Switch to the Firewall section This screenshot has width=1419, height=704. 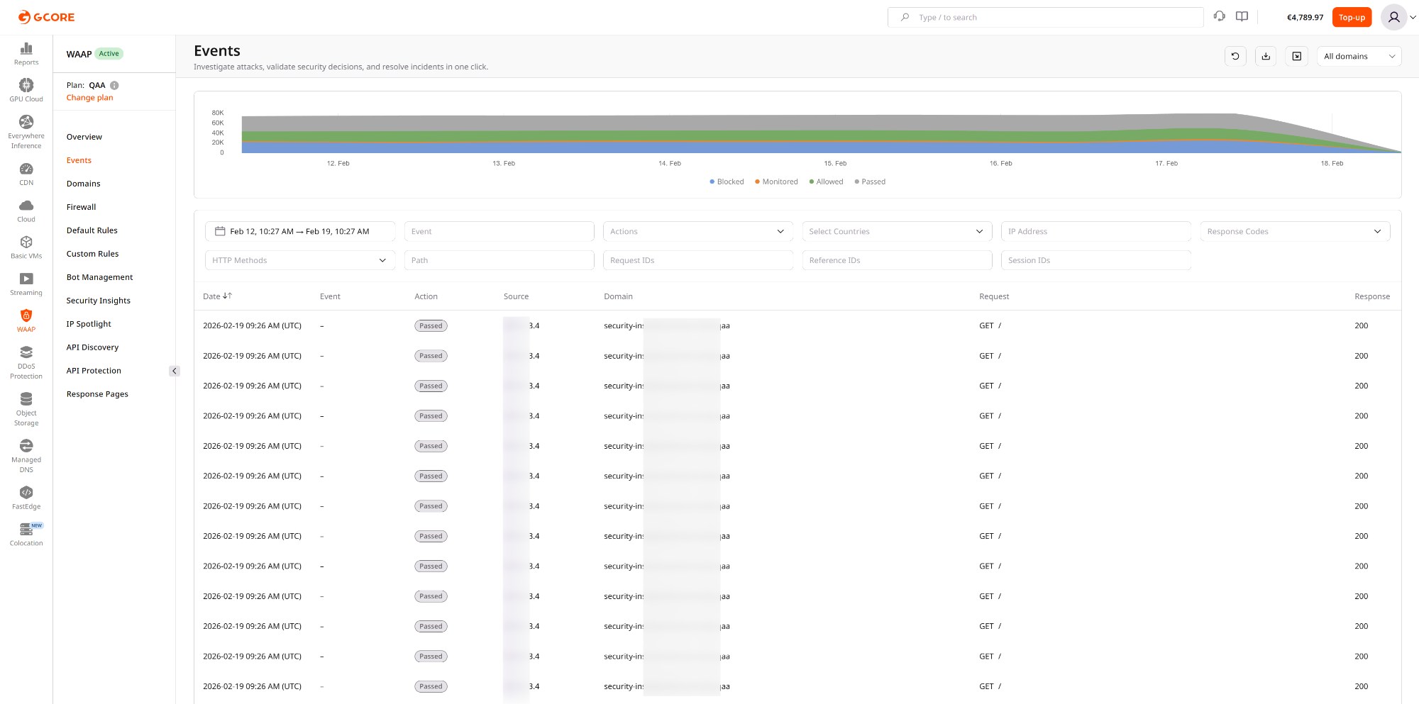[81, 206]
